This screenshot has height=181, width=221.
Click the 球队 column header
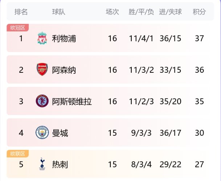59,12
